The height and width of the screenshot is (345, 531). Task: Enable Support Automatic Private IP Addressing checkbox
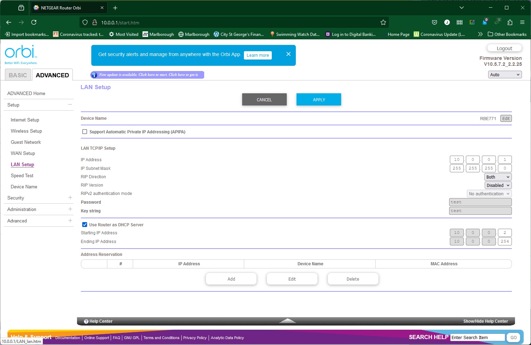coord(85,132)
